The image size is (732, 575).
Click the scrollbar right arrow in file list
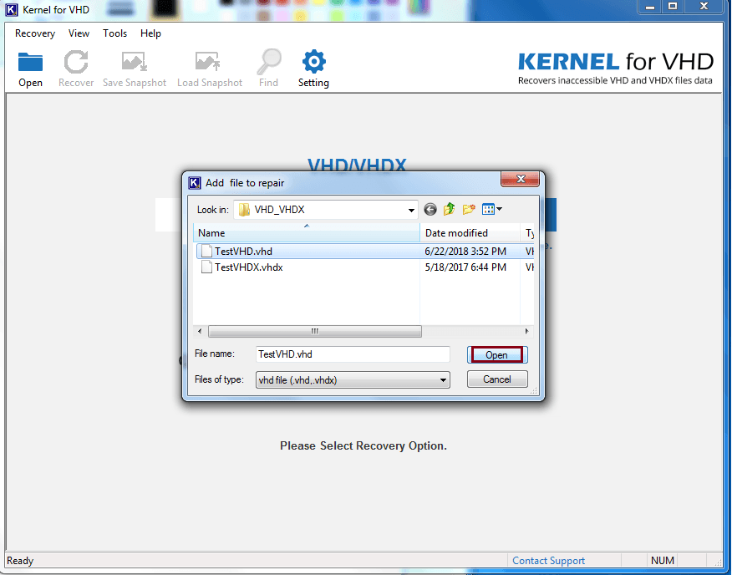click(527, 332)
